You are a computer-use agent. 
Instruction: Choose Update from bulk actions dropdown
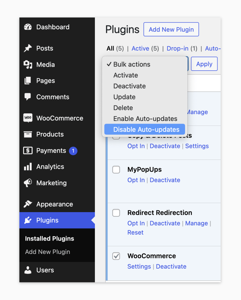point(145,97)
